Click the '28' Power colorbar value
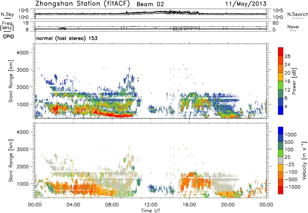Image resolution: width=308 pixels, height=213 pixels. pyautogui.click(x=287, y=56)
